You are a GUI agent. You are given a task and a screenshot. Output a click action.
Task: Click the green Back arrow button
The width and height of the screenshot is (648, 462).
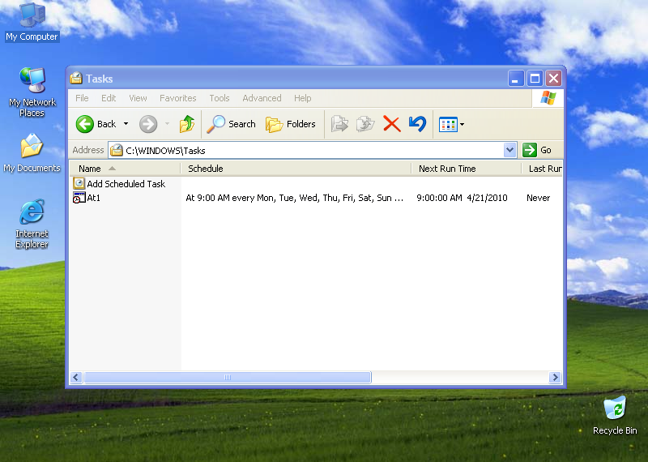tap(85, 124)
